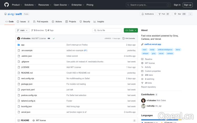Click the Fork repository icon
197x123 pixels.
[x=160, y=14]
